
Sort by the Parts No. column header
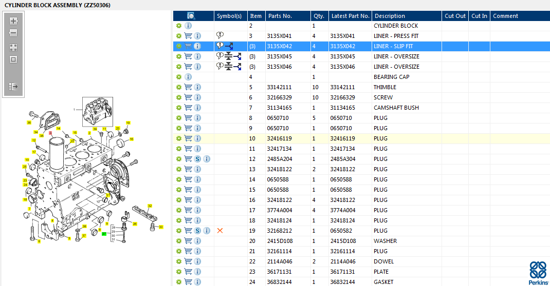click(x=280, y=16)
